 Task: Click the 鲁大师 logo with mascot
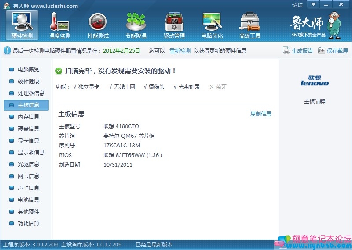pos(316,25)
